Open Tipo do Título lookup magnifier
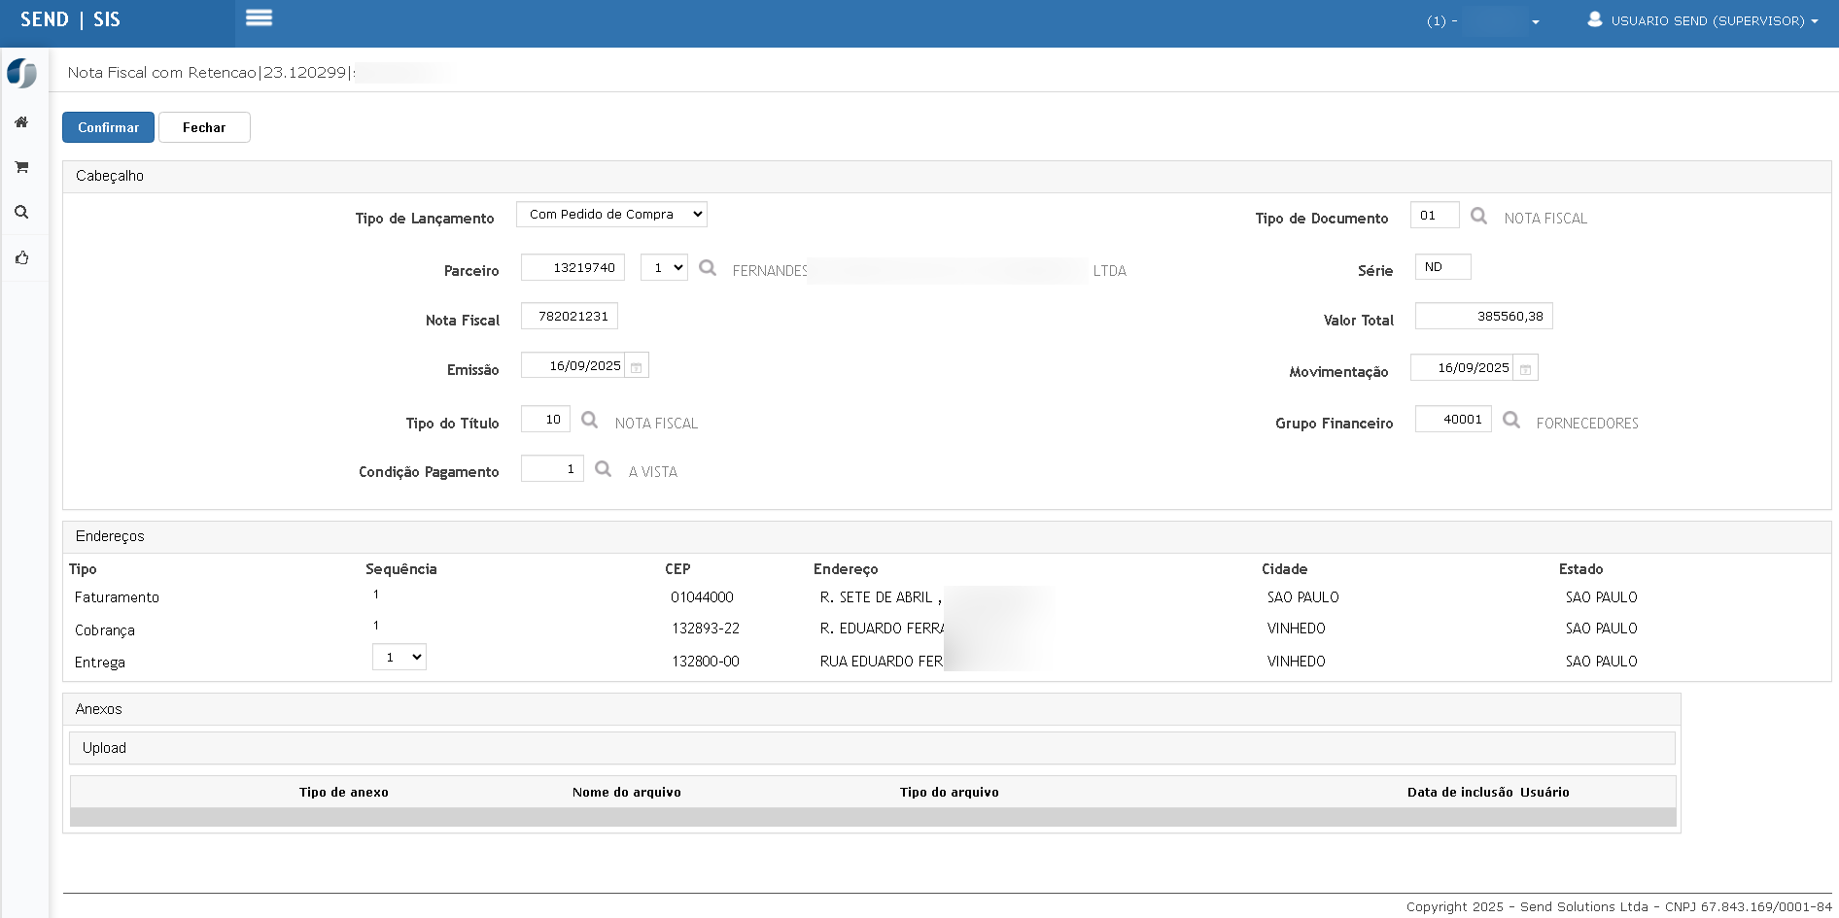This screenshot has height=918, width=1839. pos(589,420)
